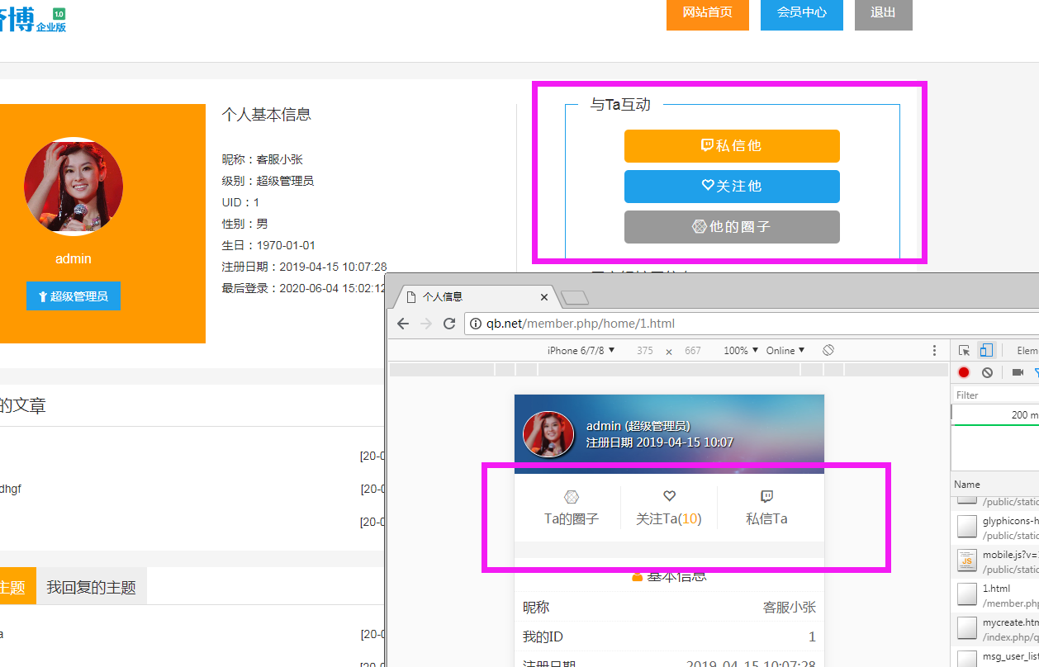Click the browser back arrow
Image resolution: width=1039 pixels, height=667 pixels.
(403, 324)
